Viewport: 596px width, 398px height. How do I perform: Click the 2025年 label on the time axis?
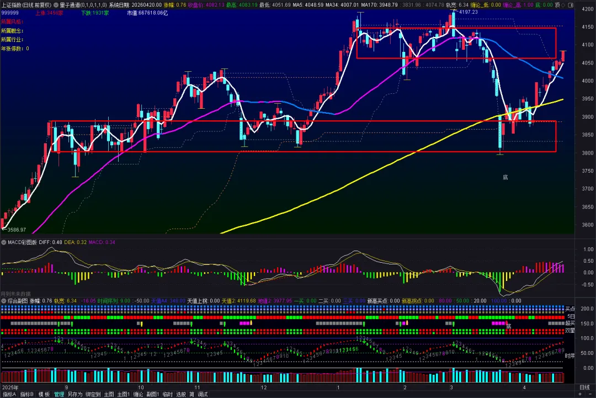(10, 388)
